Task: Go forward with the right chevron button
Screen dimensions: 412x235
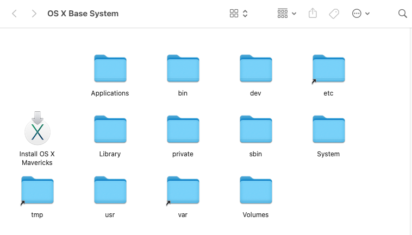Action: [x=34, y=14]
